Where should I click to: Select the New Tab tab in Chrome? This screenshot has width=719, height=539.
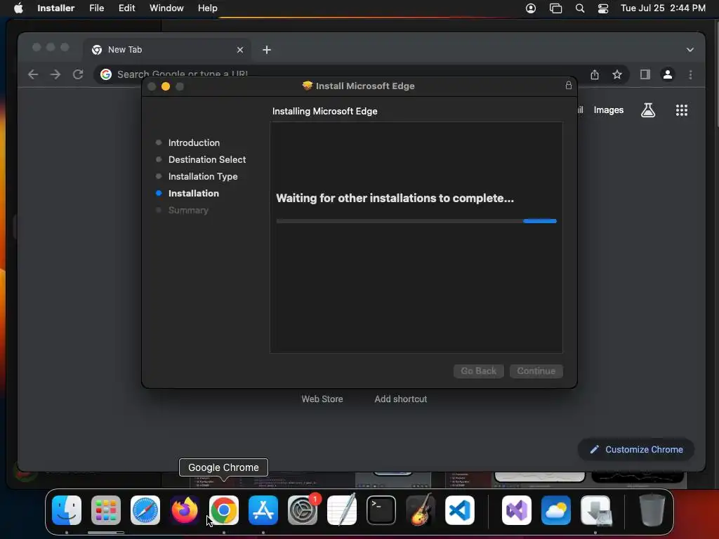(x=167, y=50)
